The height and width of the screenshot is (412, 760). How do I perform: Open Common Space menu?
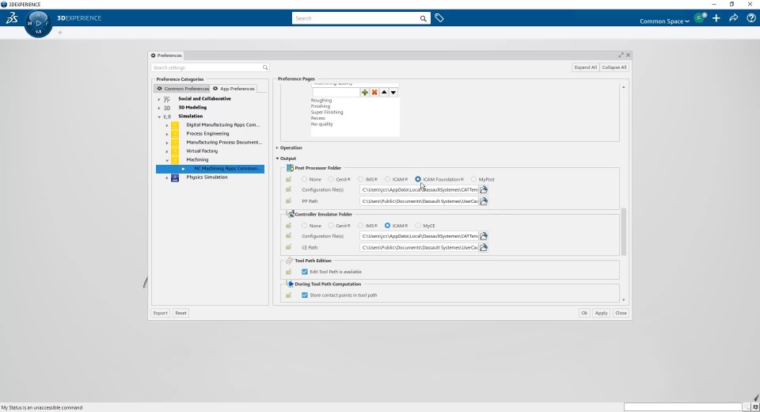coord(664,21)
